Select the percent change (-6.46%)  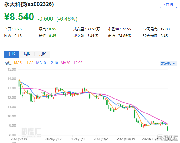coord(67,19)
